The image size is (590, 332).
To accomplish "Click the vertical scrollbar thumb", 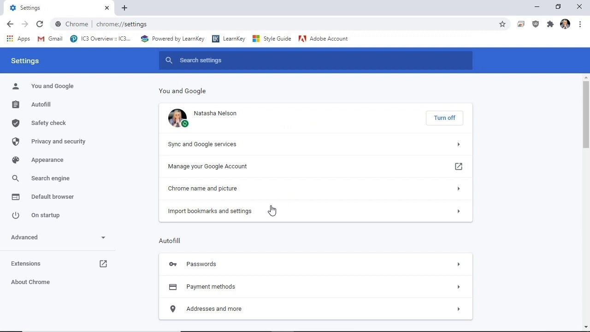I will point(586,114).
